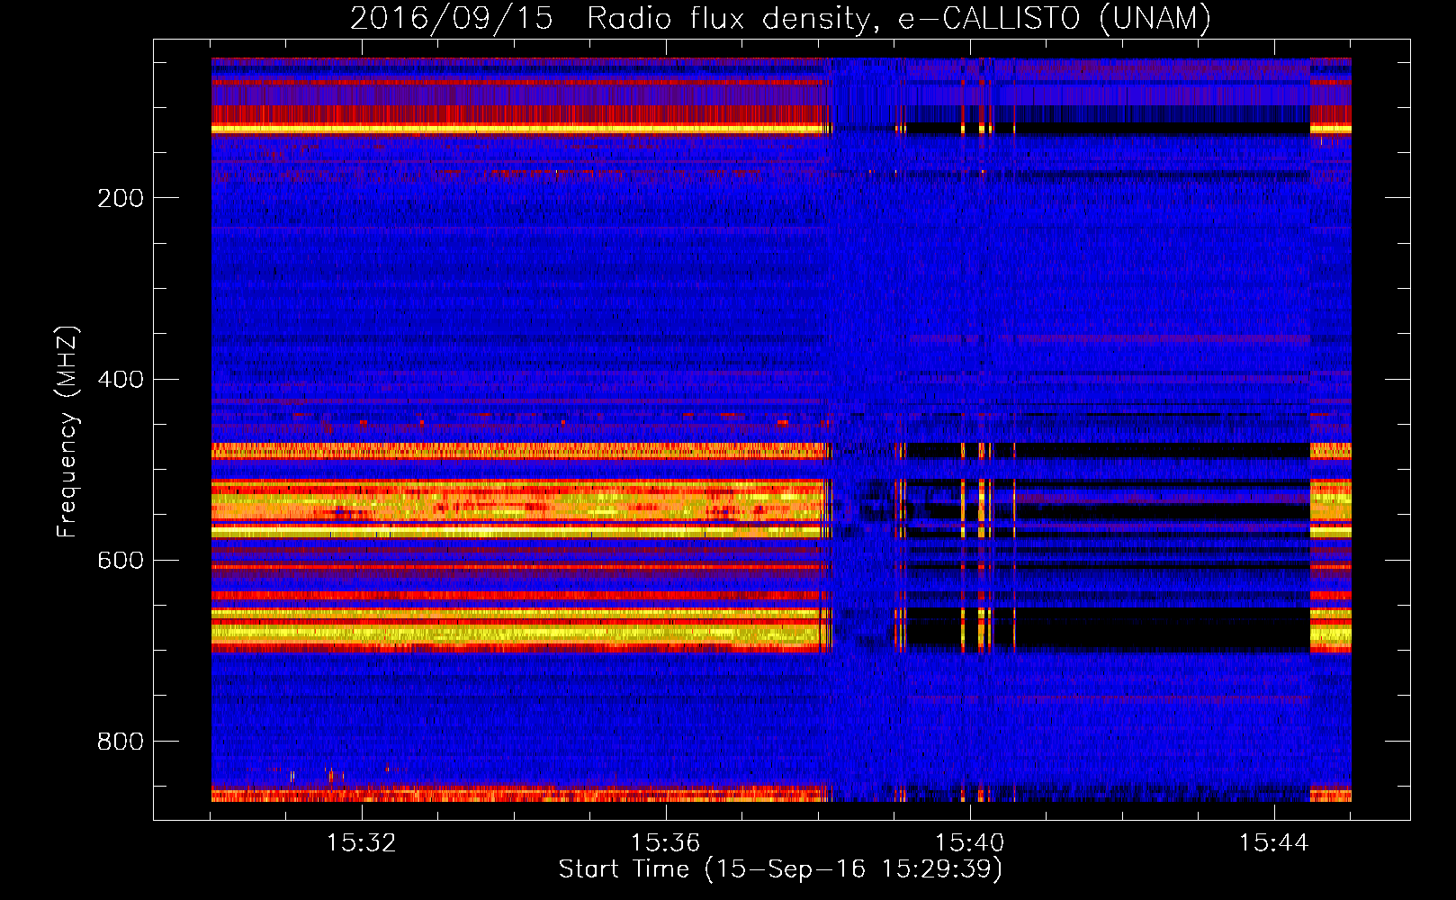
Task: Click the 15:44 time tick label
Action: pos(1273,843)
